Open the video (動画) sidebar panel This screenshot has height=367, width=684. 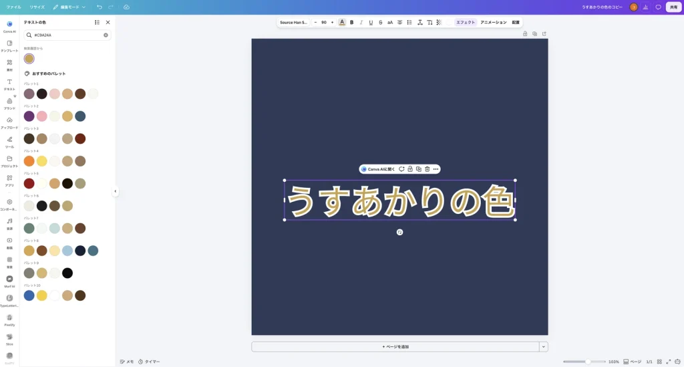tap(9, 243)
